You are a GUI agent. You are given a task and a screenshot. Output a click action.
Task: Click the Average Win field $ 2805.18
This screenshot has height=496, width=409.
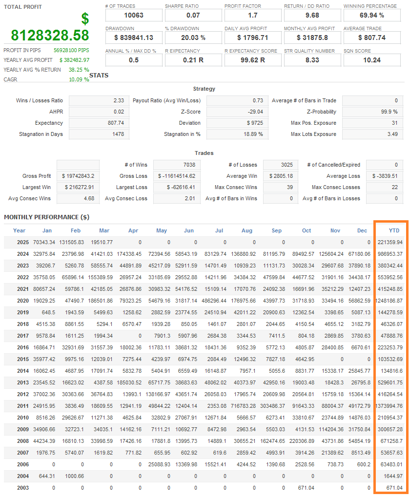[x=280, y=176]
